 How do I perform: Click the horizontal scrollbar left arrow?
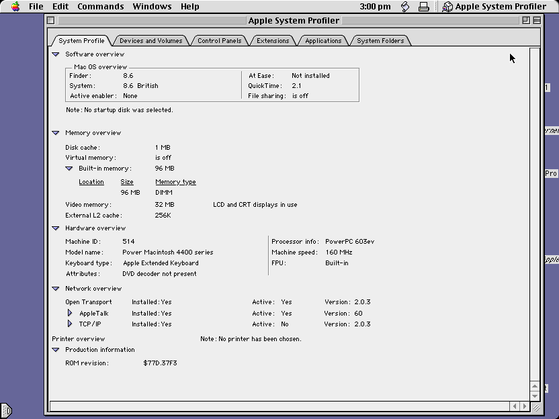click(515, 406)
